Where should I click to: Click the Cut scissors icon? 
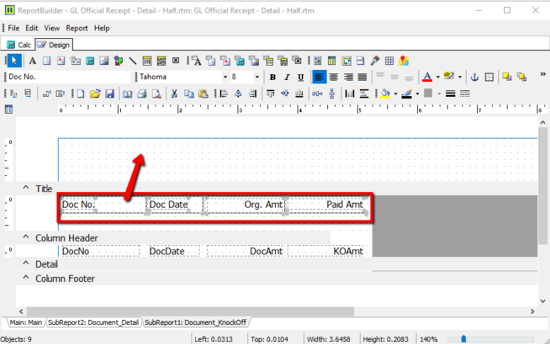click(x=174, y=93)
